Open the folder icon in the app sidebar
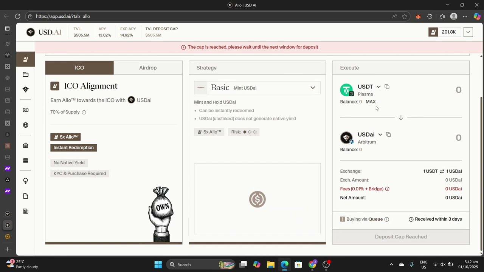 pos(26,74)
